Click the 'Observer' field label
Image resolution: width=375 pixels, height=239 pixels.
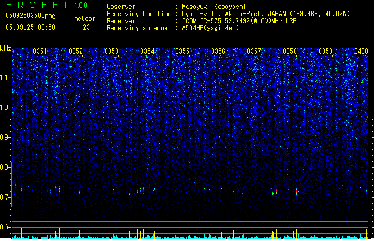point(121,7)
